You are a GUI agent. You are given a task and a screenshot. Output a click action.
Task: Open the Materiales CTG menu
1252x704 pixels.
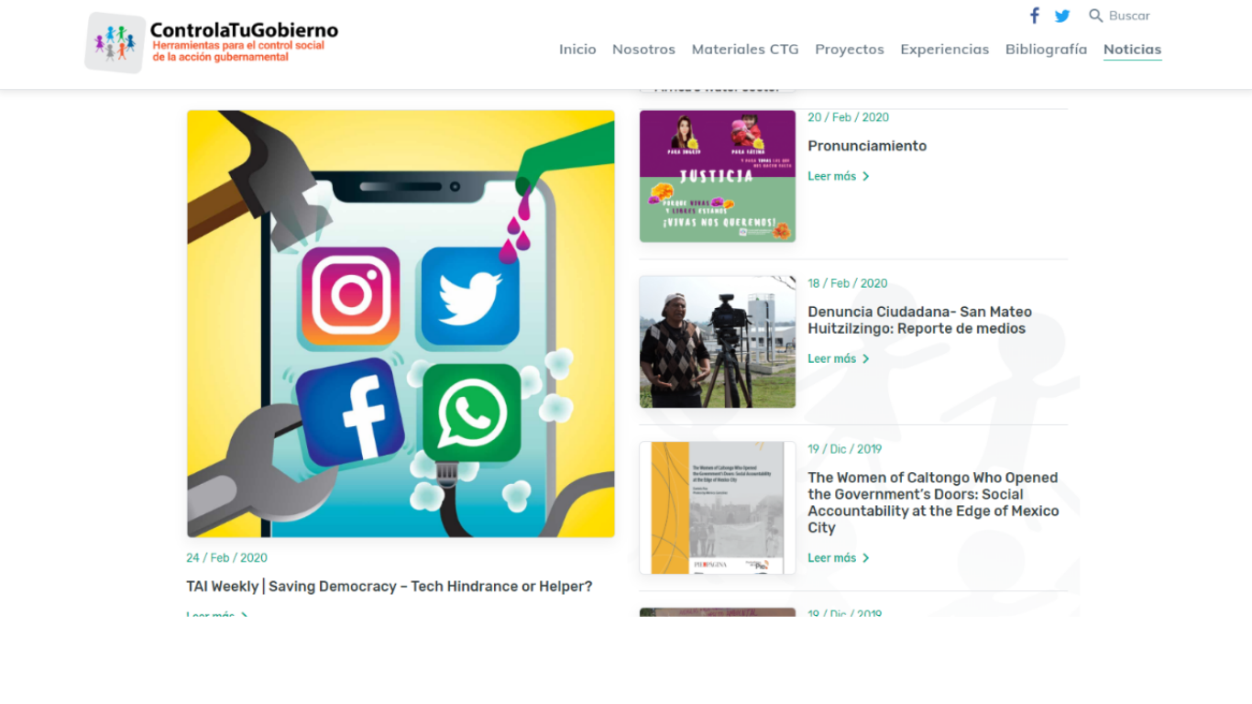[745, 49]
